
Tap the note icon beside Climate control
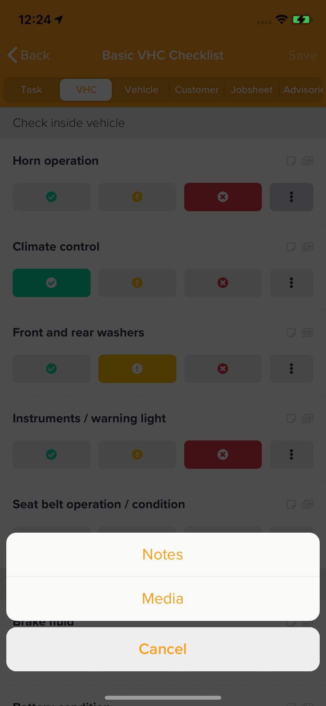pyautogui.click(x=291, y=247)
